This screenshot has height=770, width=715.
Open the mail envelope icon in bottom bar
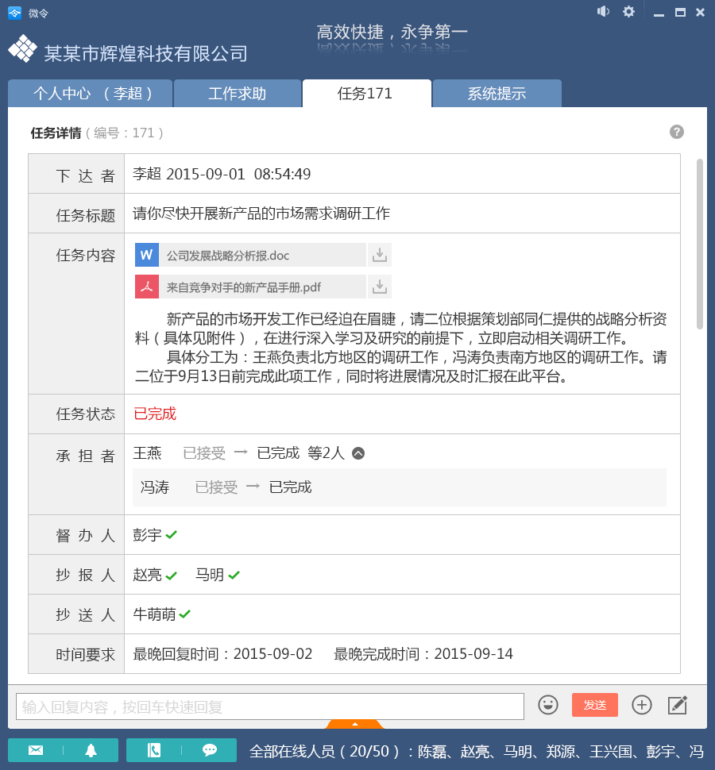(x=36, y=750)
